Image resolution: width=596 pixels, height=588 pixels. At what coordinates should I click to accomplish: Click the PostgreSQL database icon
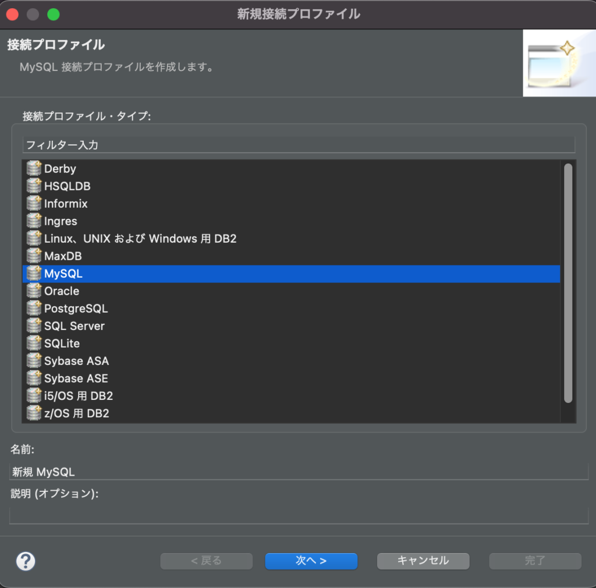(34, 308)
